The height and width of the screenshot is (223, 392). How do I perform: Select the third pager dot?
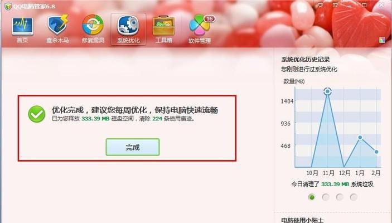(x=340, y=197)
